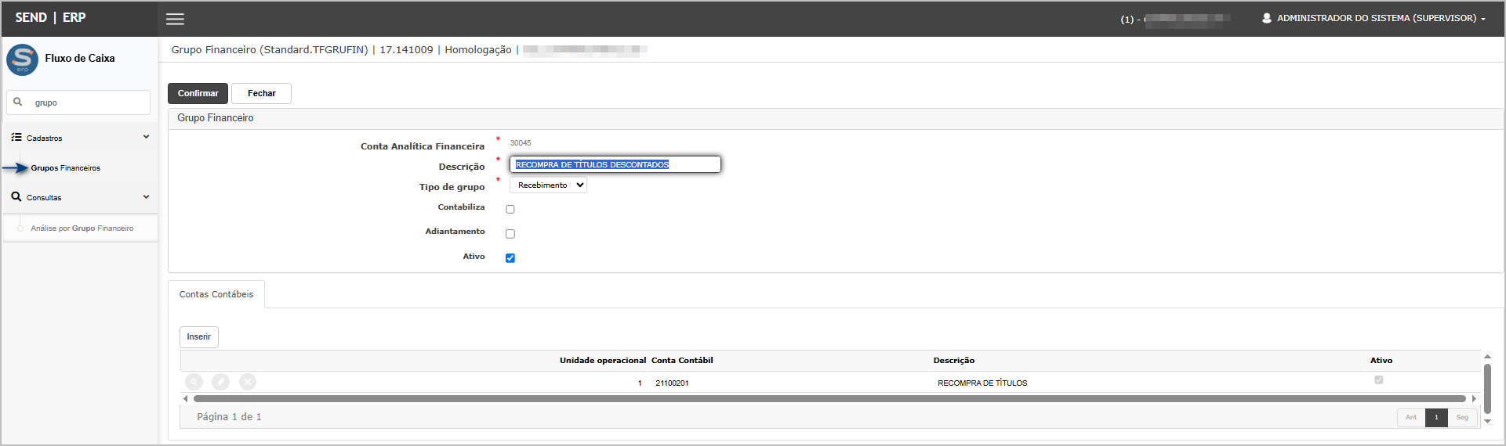The image size is (1506, 446).
Task: Delete the 21100201 row with X icon
Action: click(x=248, y=382)
